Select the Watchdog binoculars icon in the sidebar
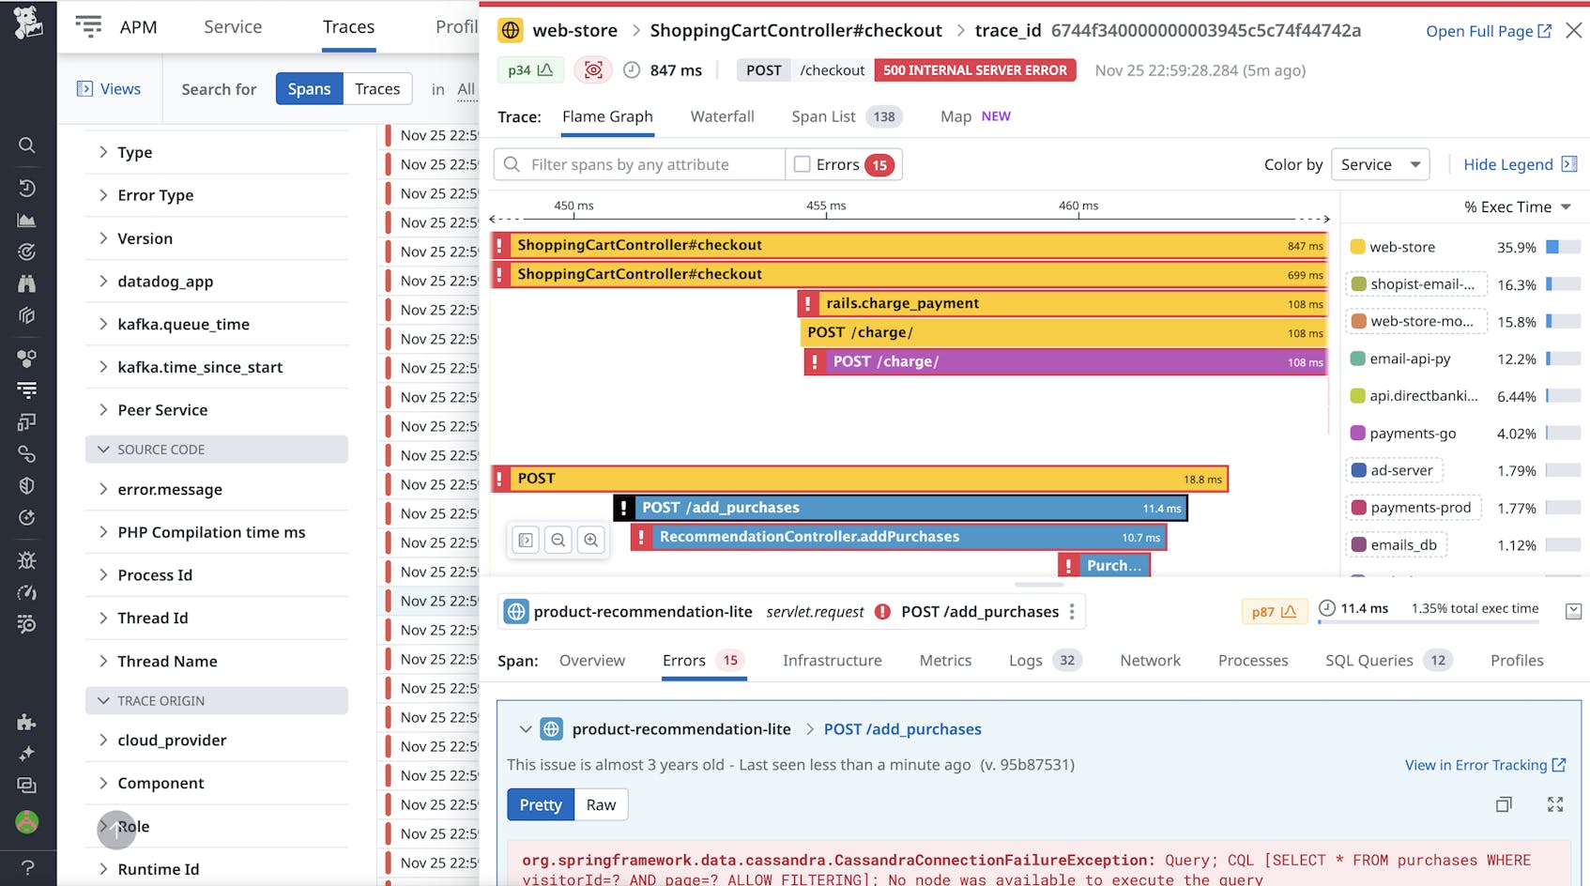 click(x=27, y=283)
